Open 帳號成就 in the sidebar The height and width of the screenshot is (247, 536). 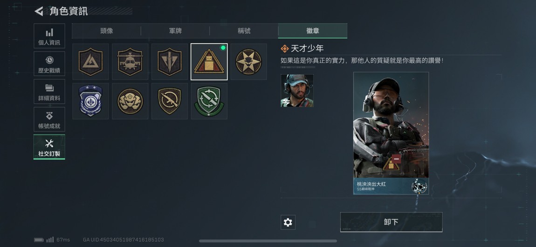coord(49,120)
